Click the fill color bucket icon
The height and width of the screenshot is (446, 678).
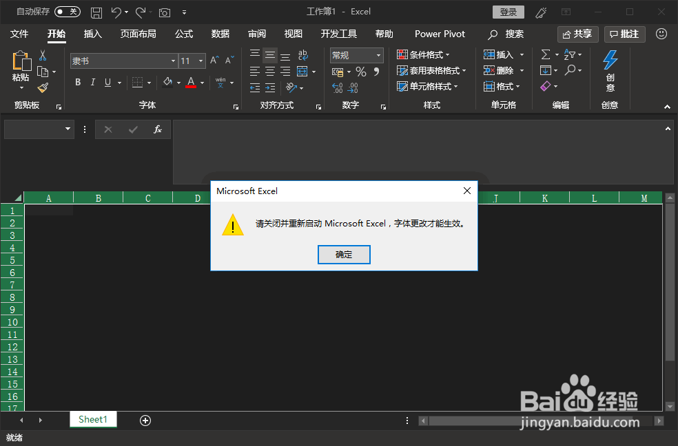(167, 82)
